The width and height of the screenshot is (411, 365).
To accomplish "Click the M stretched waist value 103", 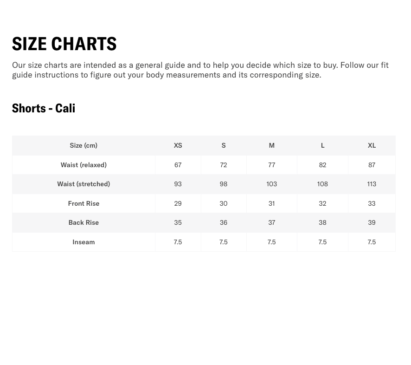I will click(x=272, y=184).
